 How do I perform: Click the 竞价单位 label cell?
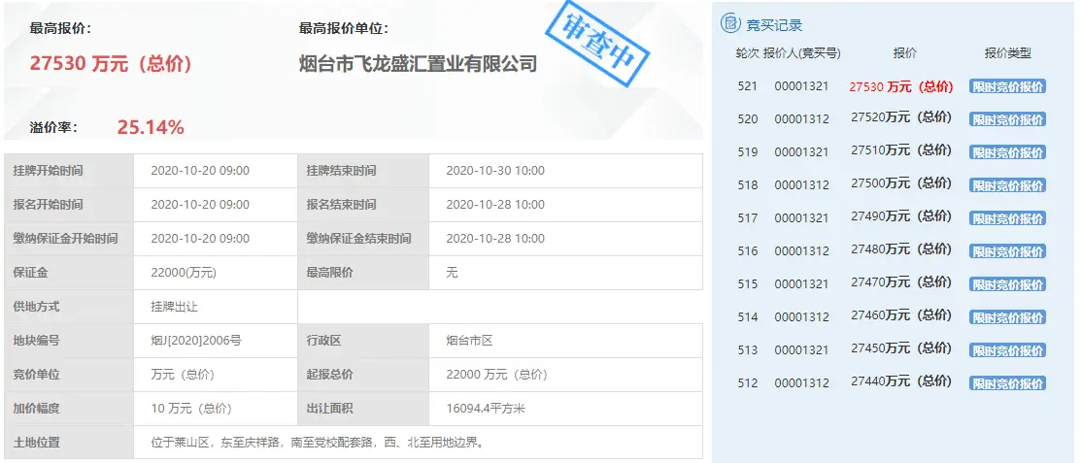coord(69,375)
